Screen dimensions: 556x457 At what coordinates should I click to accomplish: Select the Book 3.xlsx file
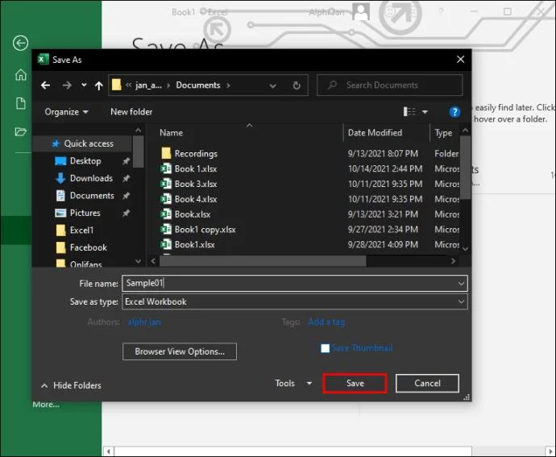[189, 184]
